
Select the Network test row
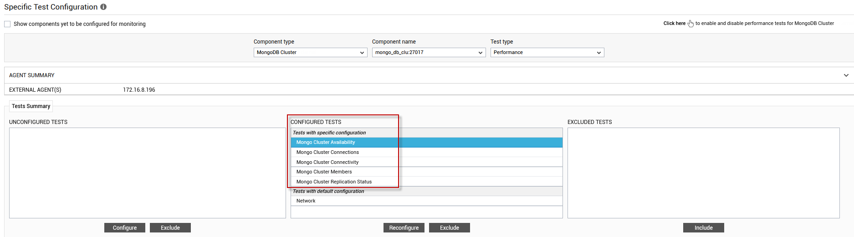427,201
